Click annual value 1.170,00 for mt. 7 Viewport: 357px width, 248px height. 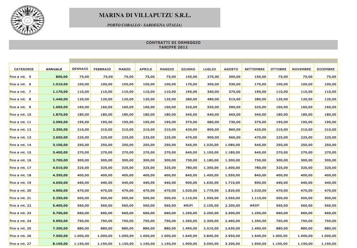click(x=60, y=92)
